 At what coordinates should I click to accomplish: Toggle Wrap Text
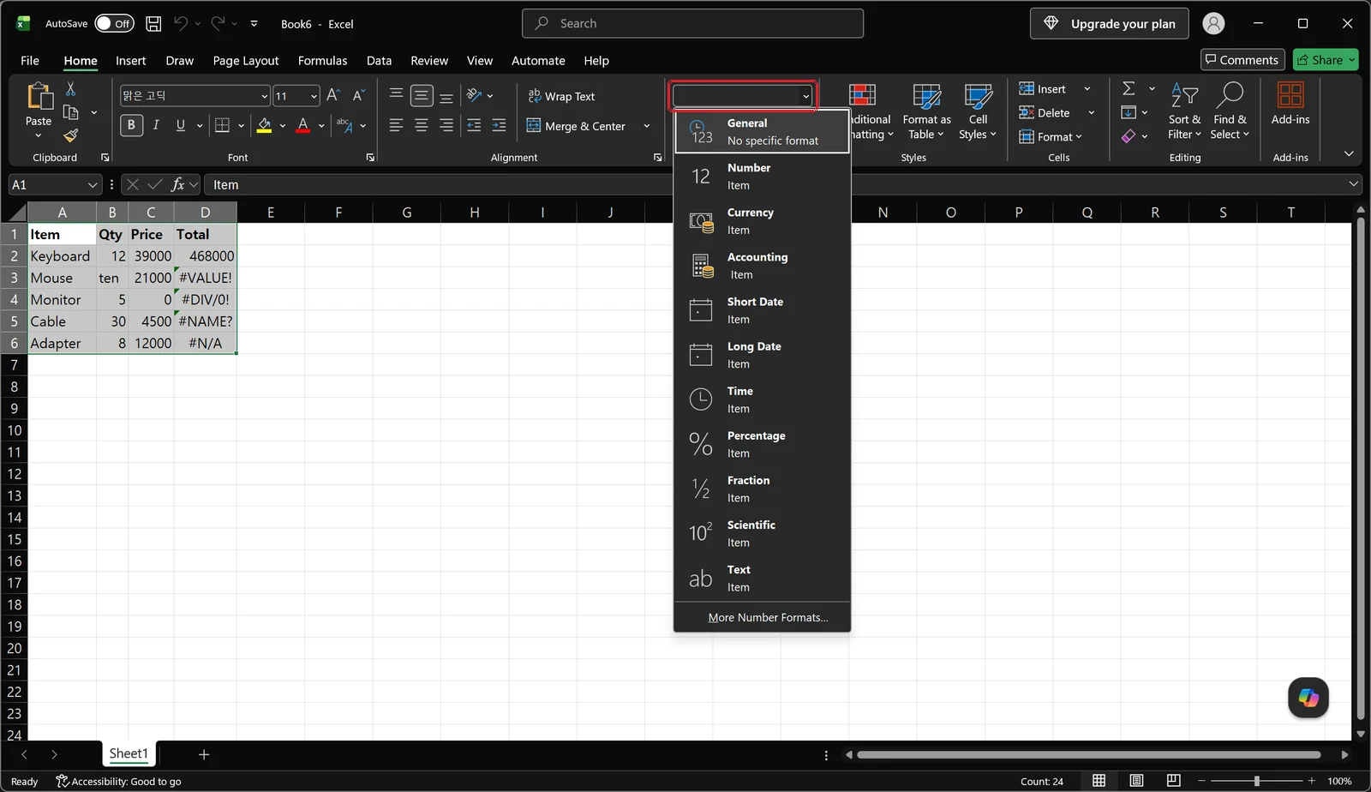tap(561, 96)
